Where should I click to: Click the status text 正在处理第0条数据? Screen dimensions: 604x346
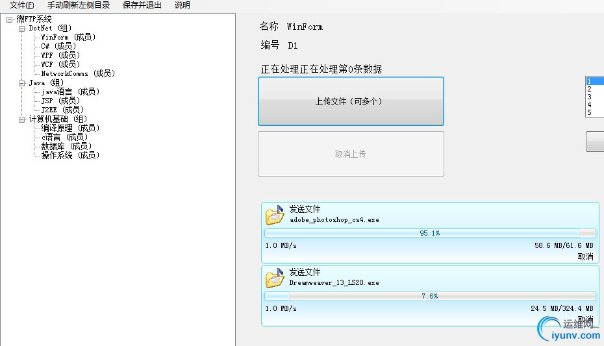click(321, 69)
